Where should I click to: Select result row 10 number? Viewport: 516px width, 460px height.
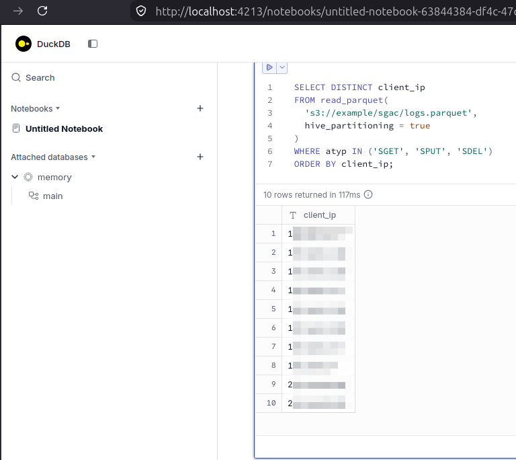pos(271,403)
